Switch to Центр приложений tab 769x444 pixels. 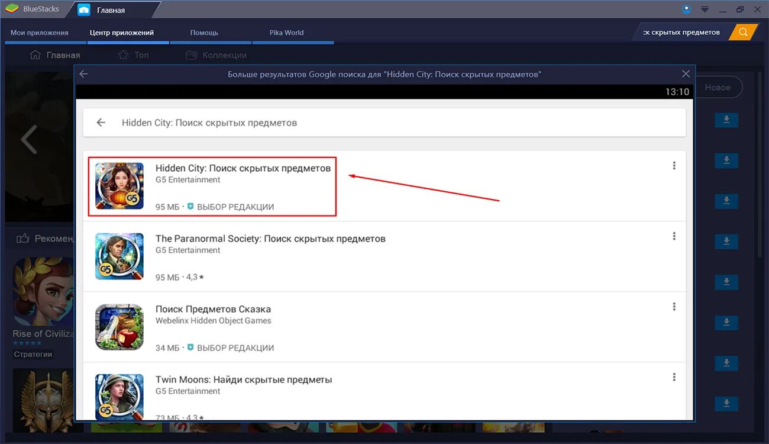pyautogui.click(x=122, y=33)
